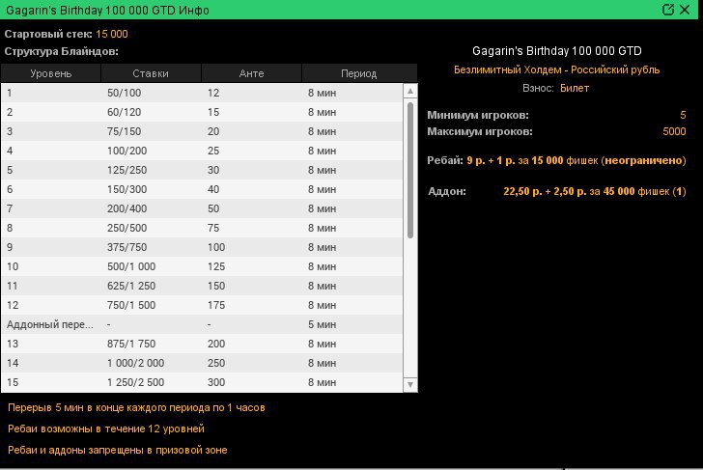Click ante value 175 in level 12

tap(216, 305)
